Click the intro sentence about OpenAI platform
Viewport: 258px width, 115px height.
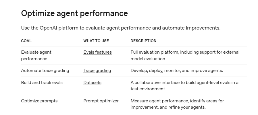(121, 28)
